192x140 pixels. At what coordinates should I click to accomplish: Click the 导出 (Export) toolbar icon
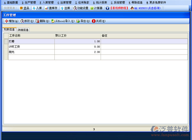pyautogui.click(x=78, y=21)
